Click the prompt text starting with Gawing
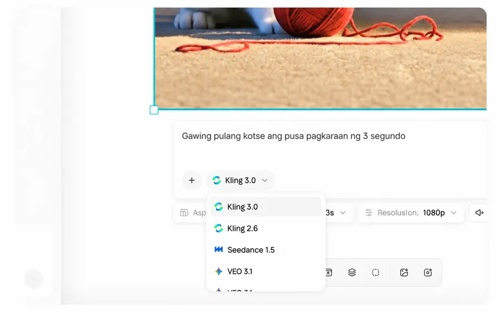 (293, 136)
